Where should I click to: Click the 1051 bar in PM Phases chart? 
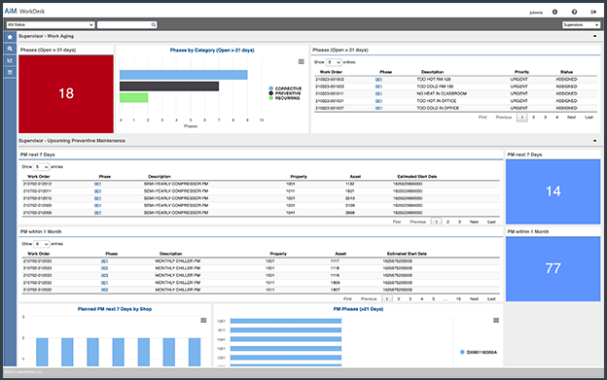coord(286,321)
